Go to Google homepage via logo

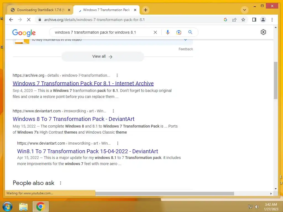(24, 33)
